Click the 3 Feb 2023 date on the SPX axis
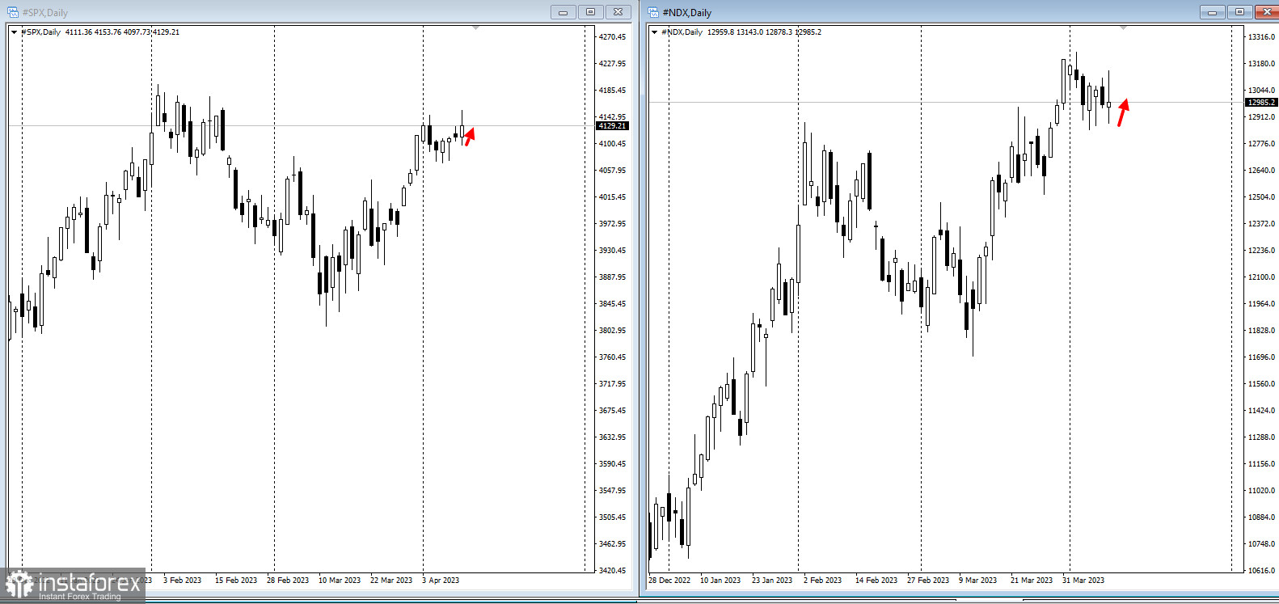 [x=182, y=581]
